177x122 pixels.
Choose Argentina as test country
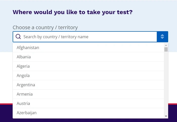(x=26, y=85)
